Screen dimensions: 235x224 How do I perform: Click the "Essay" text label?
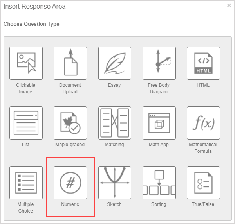coord(114,85)
